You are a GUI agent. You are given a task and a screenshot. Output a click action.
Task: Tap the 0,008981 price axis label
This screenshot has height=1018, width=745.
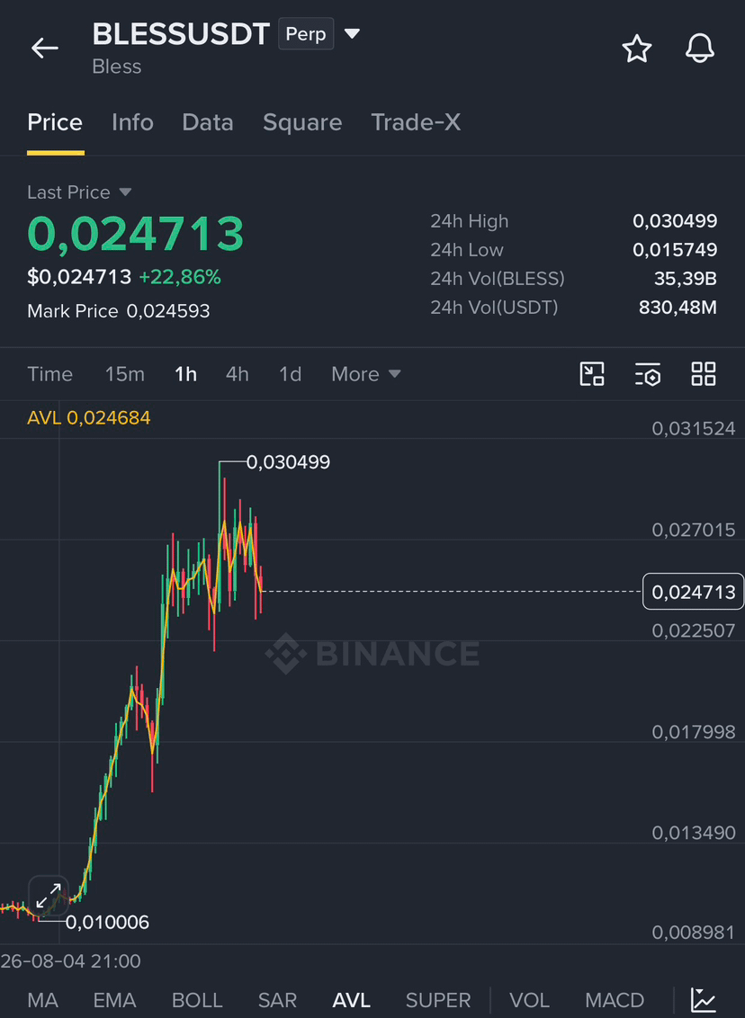tap(694, 933)
